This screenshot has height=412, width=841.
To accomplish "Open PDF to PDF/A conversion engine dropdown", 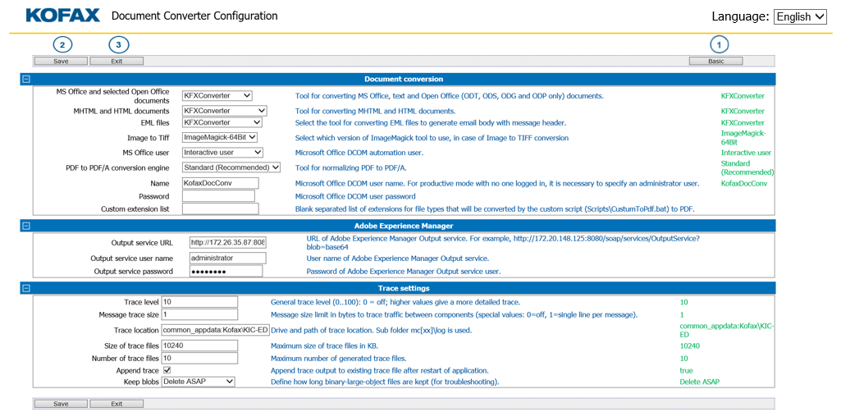I will click(x=226, y=167).
